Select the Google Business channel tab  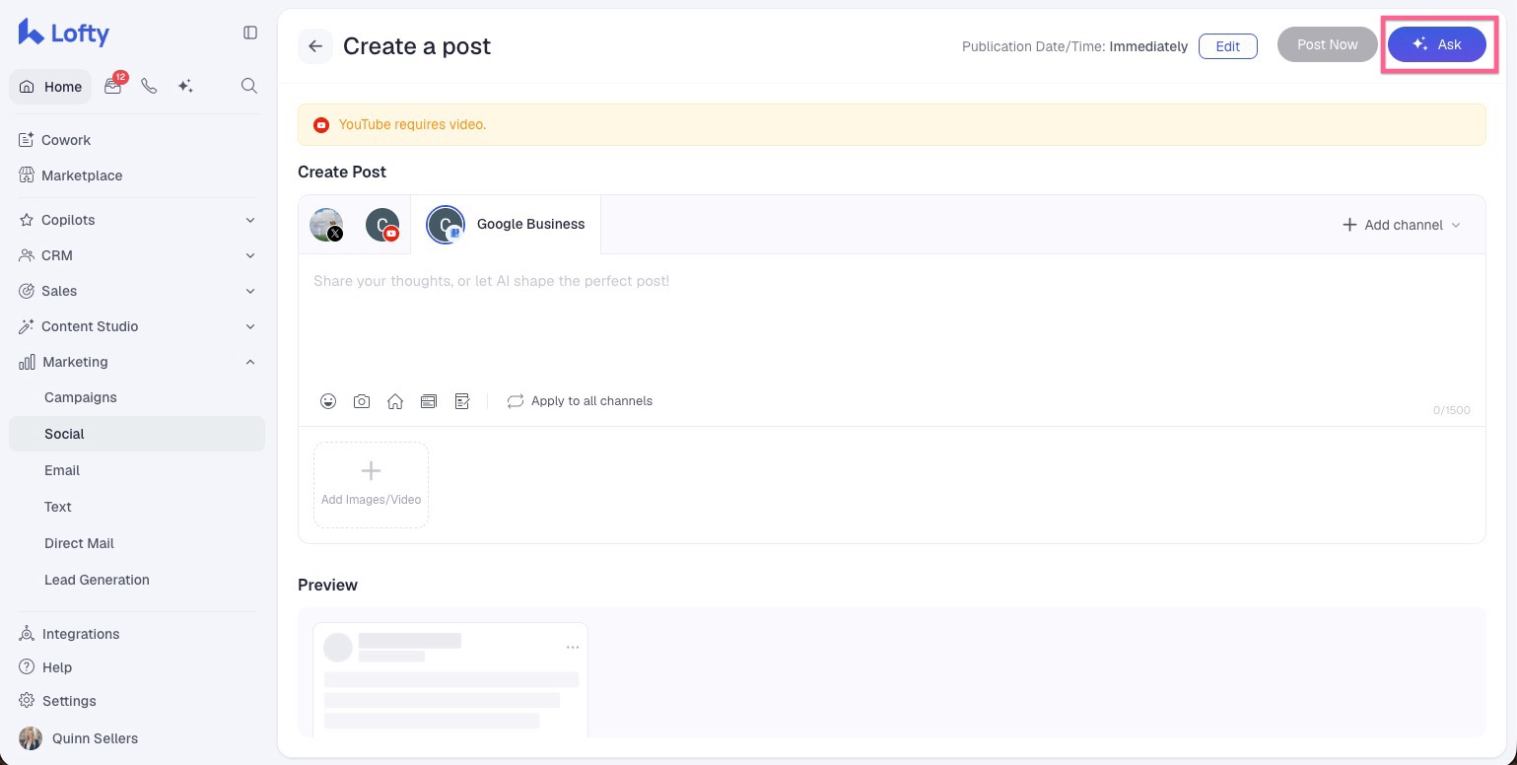(506, 225)
